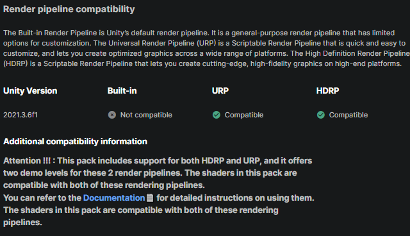
Task: Click the Not compatible label under Built-in
Action: click(x=146, y=115)
